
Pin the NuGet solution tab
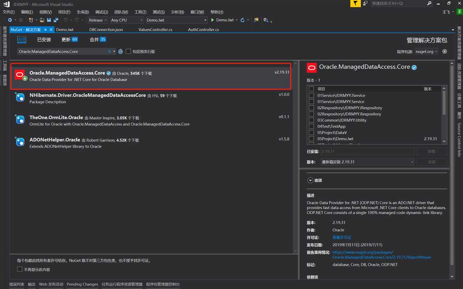(x=45, y=30)
